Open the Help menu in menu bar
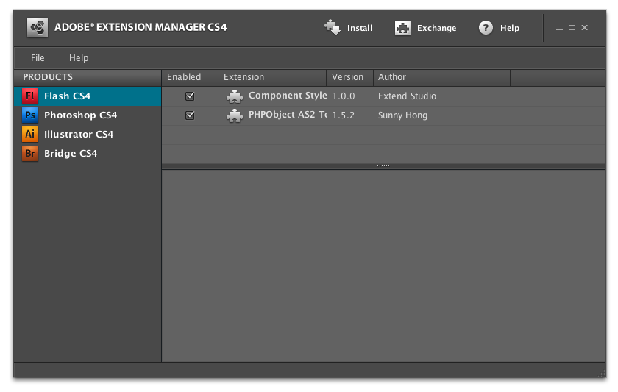Screen dimensions: 618x392 [79, 58]
